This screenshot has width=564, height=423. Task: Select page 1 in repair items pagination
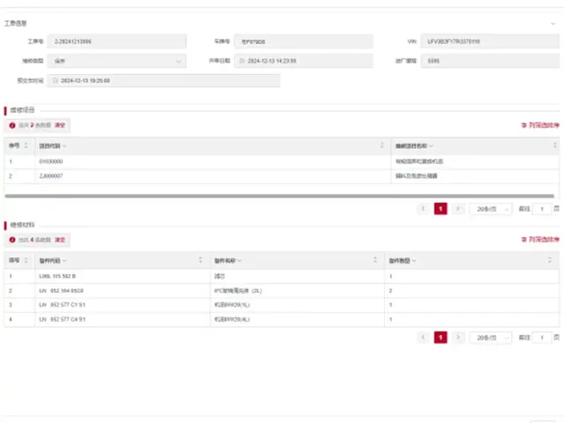click(441, 209)
